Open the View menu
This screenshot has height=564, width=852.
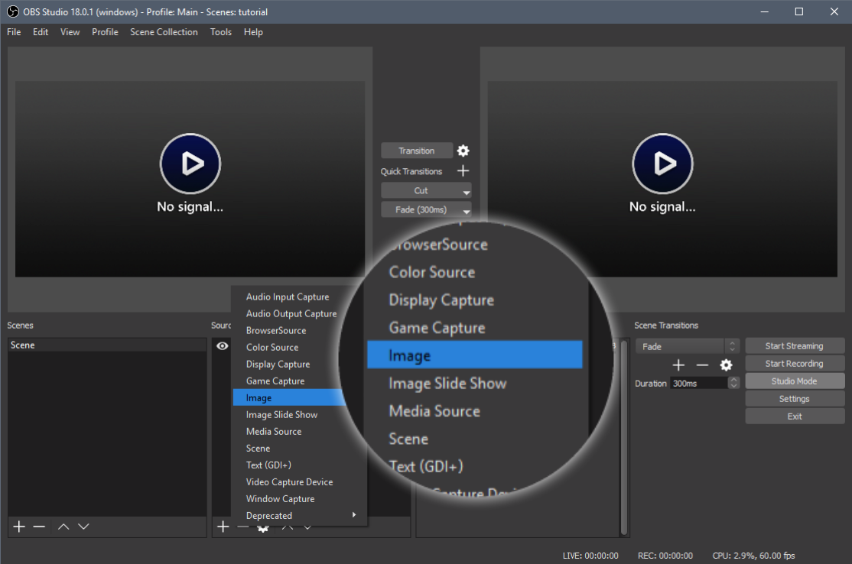coord(70,32)
